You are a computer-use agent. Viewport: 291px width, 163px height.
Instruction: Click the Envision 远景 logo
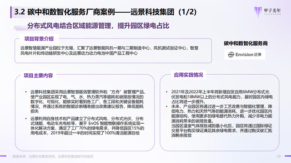pyautogui.click(x=245, y=54)
